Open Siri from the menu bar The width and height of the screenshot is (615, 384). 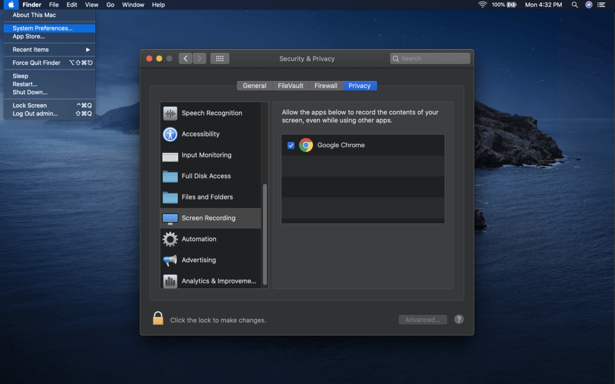pyautogui.click(x=589, y=5)
